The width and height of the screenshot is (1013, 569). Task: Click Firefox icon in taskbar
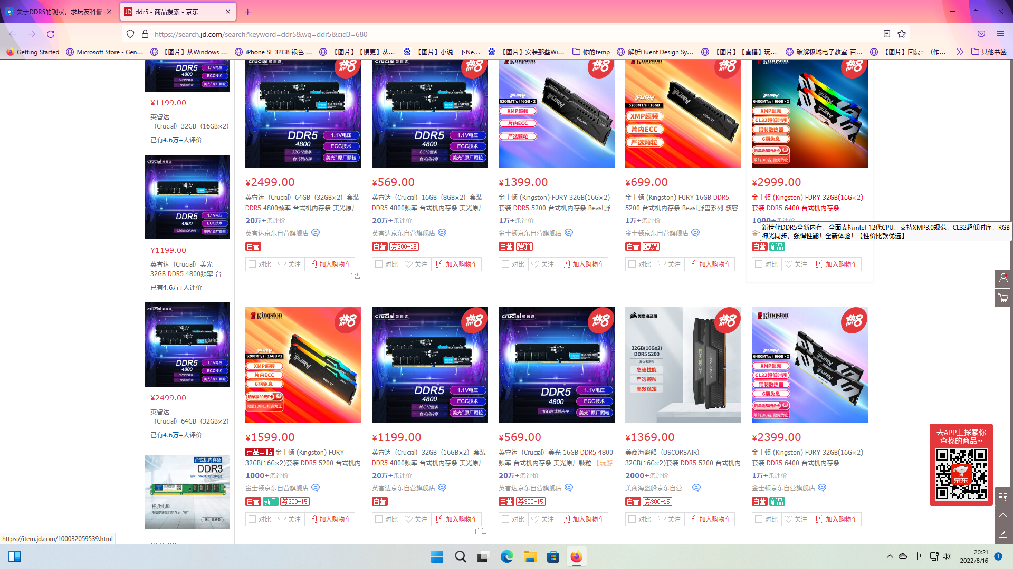[576, 557]
